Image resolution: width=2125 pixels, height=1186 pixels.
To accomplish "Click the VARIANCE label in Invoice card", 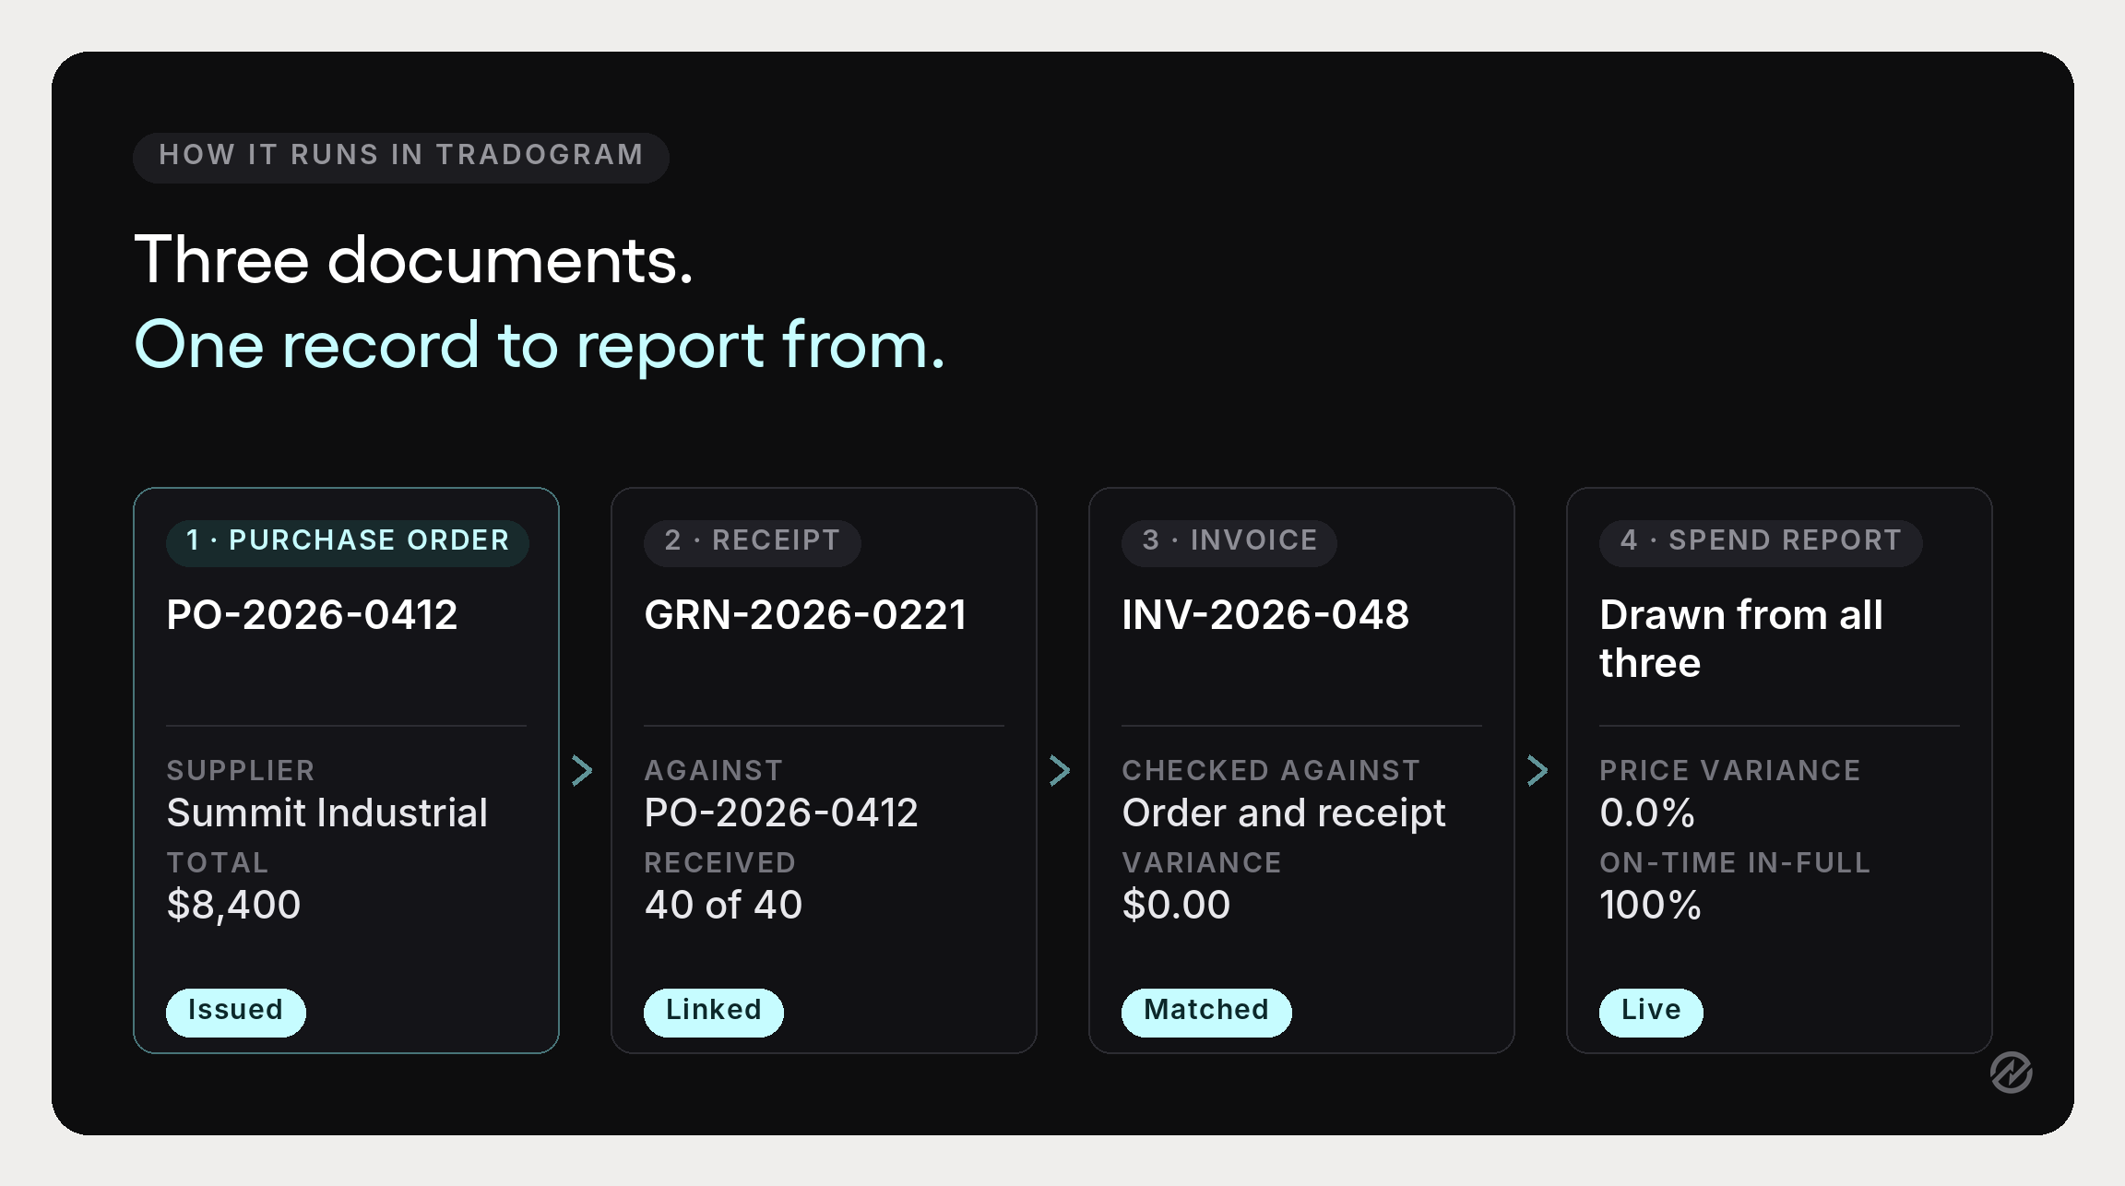I will coord(1202,863).
